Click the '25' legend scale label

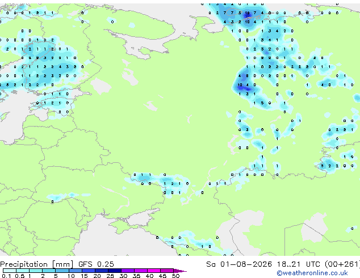pos(110,276)
